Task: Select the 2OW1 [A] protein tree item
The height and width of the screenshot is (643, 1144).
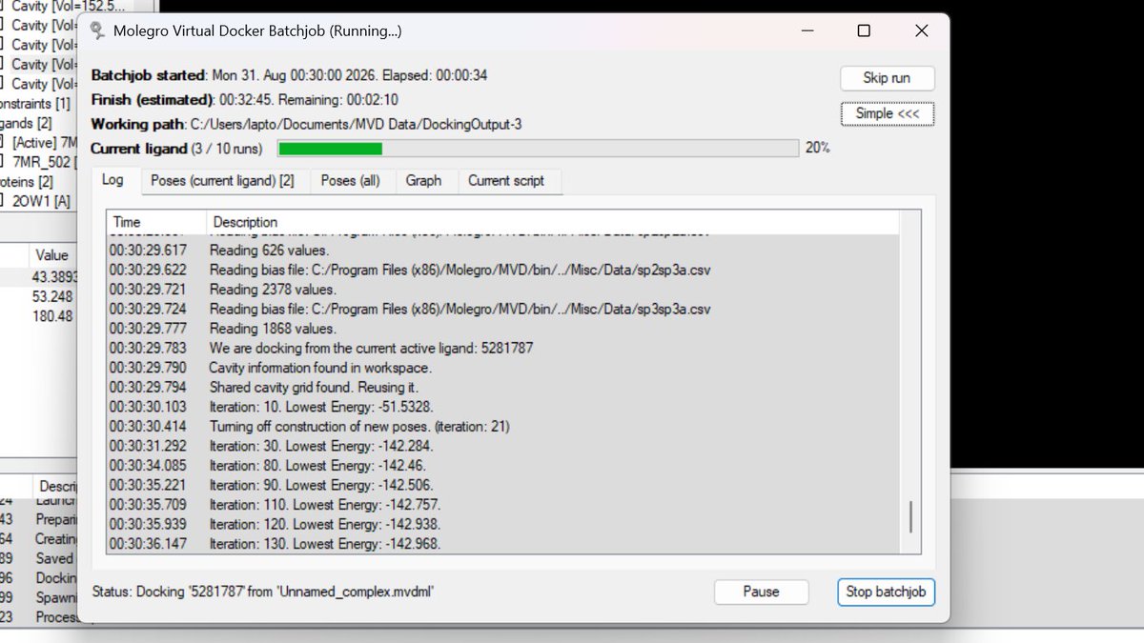Action: pyautogui.click(x=40, y=200)
